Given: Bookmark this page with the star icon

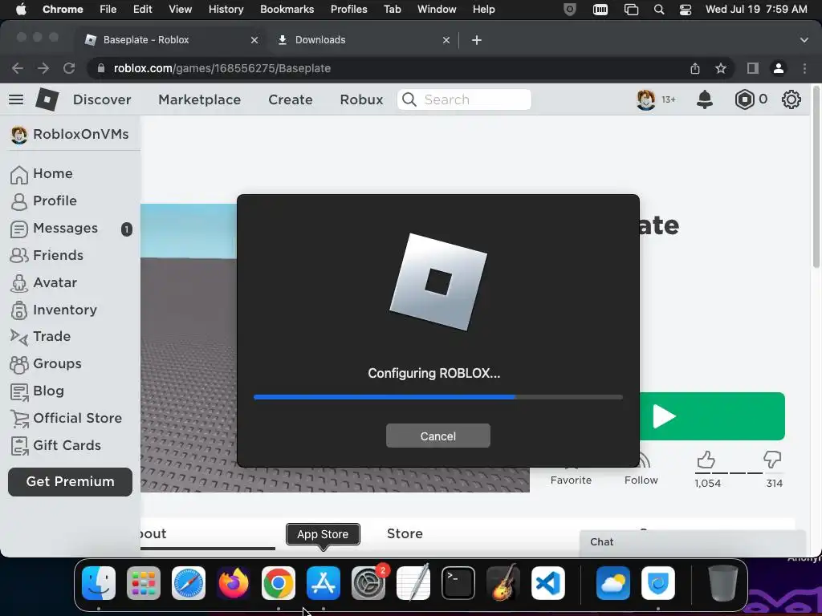Looking at the screenshot, I should click(x=721, y=68).
